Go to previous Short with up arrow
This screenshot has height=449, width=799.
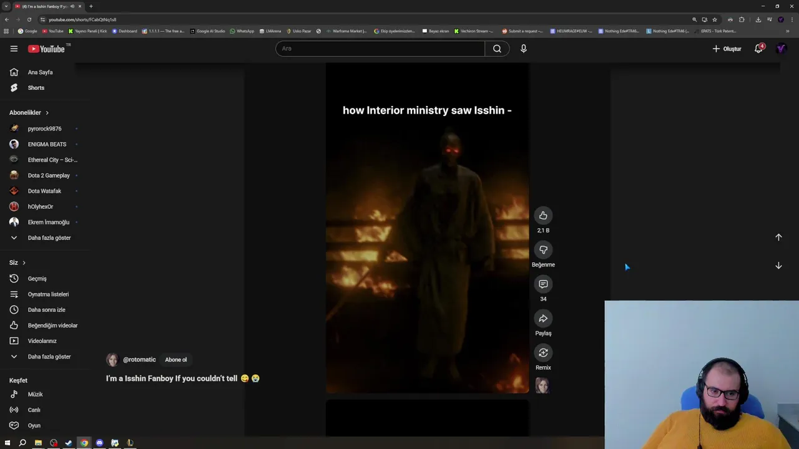tap(778, 237)
